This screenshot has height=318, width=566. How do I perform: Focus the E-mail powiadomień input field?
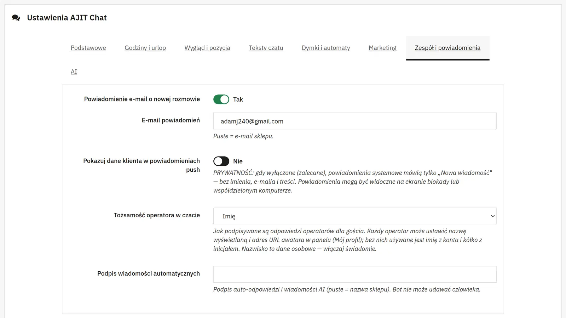tap(355, 121)
